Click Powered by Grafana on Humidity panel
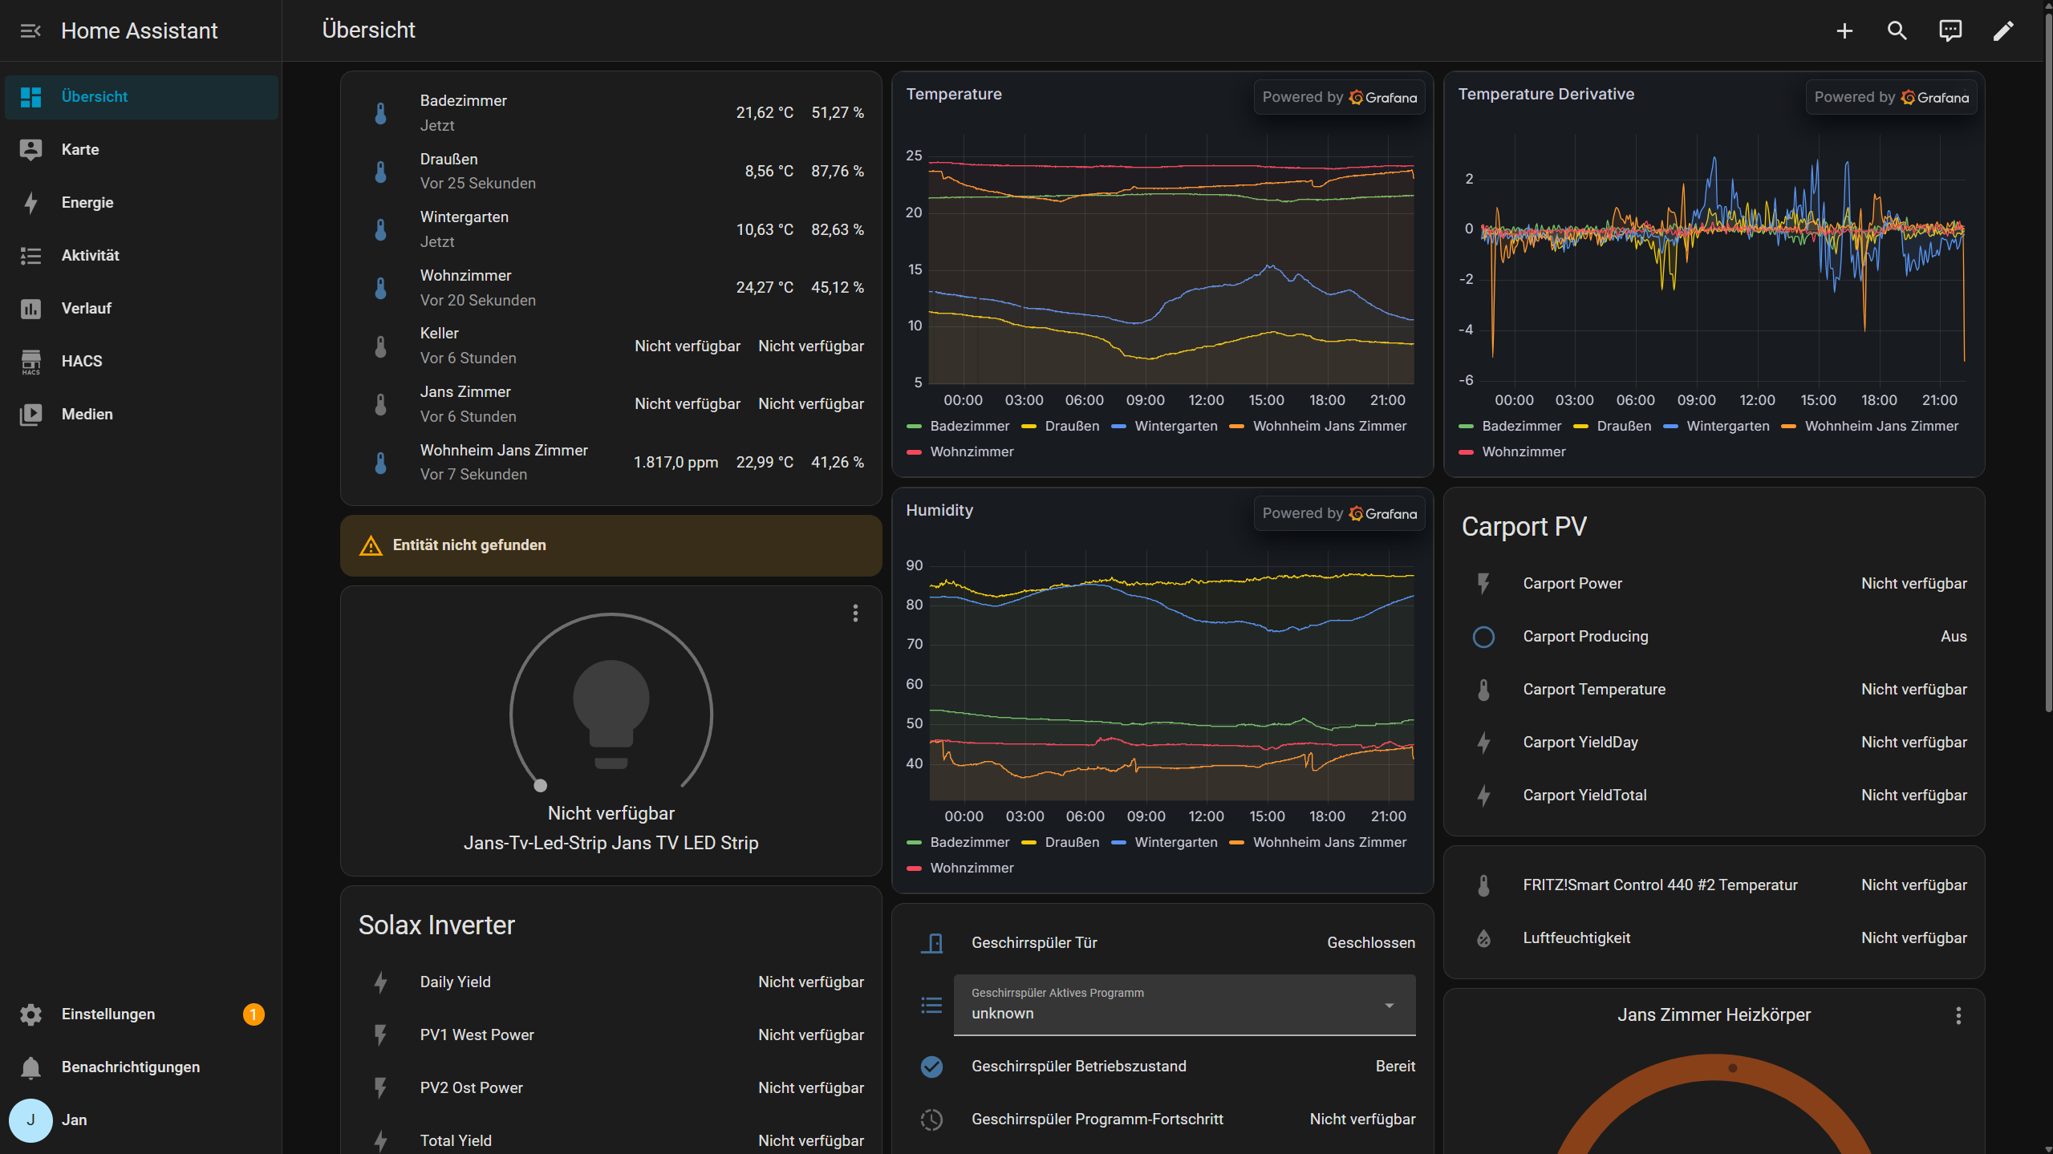Screen dimensions: 2053x1154 [x=1339, y=514]
